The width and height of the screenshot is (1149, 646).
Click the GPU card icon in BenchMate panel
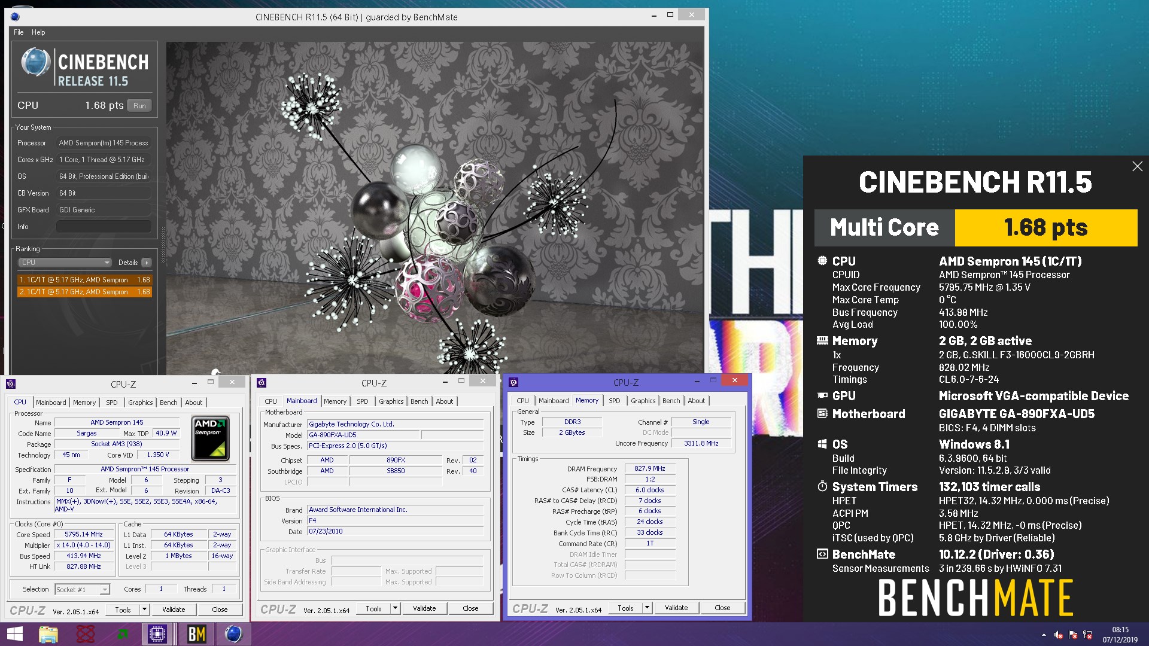[822, 395]
